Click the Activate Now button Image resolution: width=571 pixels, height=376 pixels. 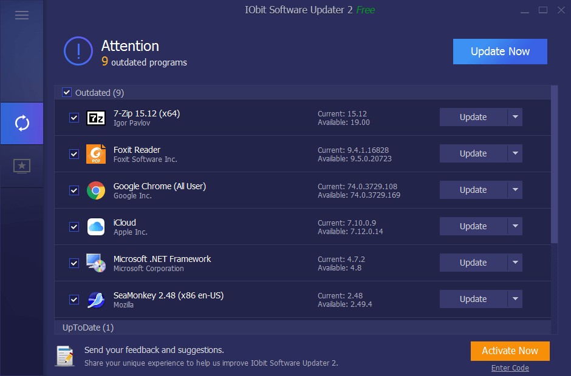[x=510, y=351]
